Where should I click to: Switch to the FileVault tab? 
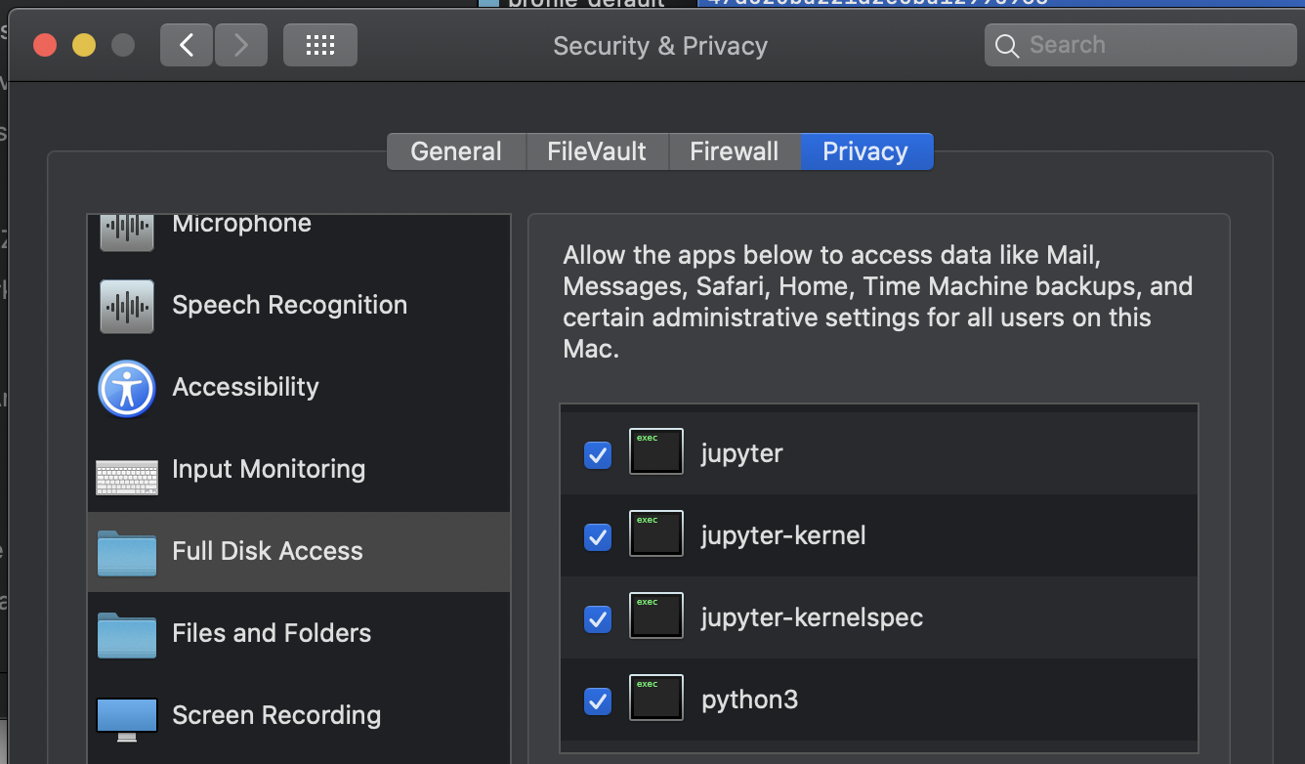[596, 151]
